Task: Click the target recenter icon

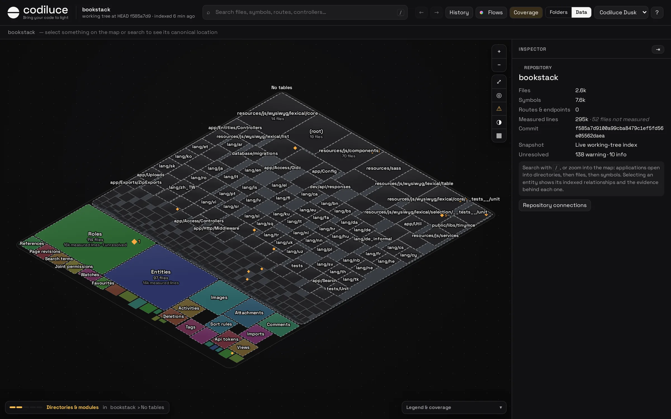Action: pos(499,96)
